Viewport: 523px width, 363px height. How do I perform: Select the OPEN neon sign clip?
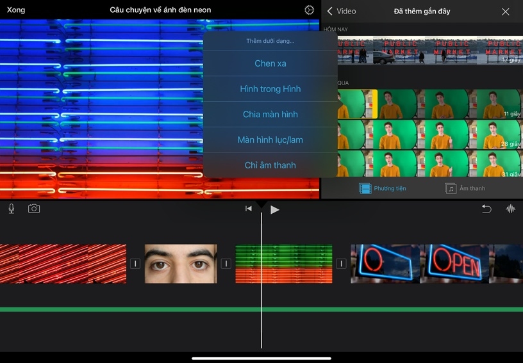click(420, 264)
